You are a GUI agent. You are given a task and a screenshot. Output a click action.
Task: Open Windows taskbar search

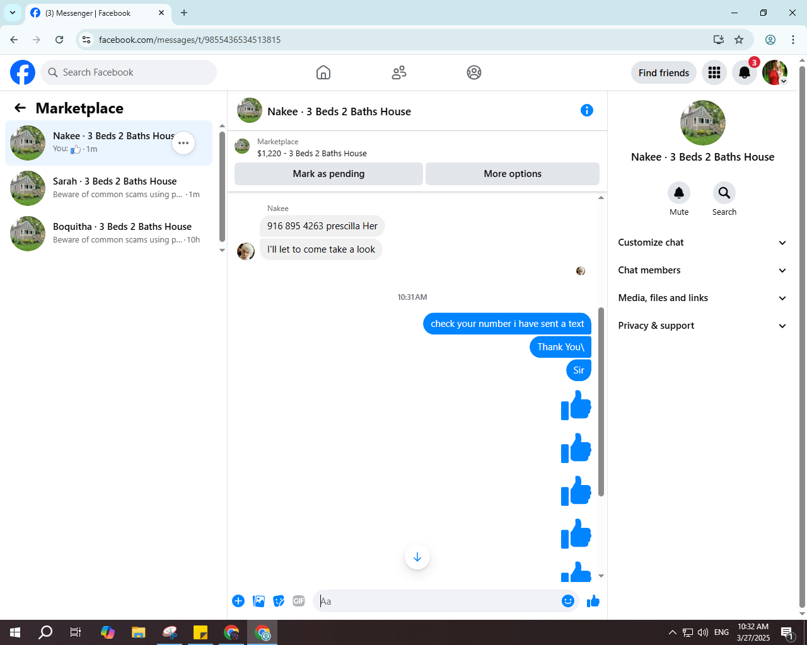pyautogui.click(x=45, y=632)
